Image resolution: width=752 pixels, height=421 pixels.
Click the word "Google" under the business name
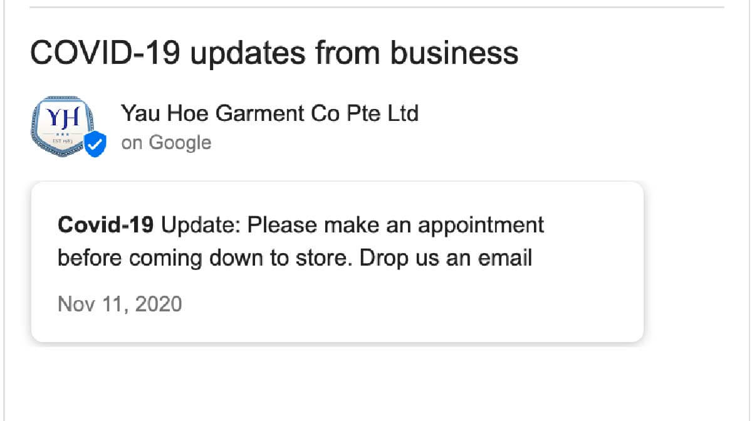(x=180, y=143)
